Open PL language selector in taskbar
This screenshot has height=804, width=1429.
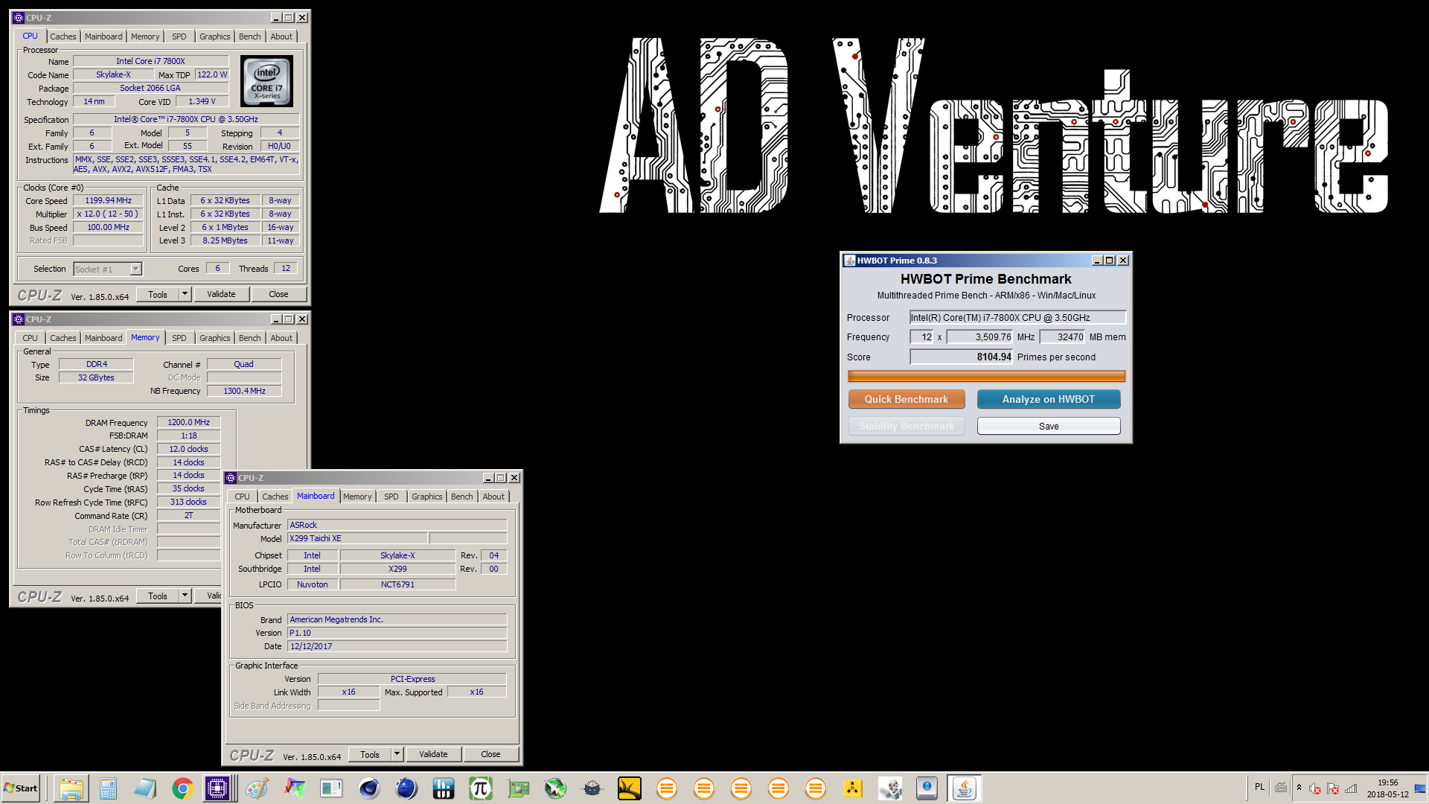pos(1259,787)
